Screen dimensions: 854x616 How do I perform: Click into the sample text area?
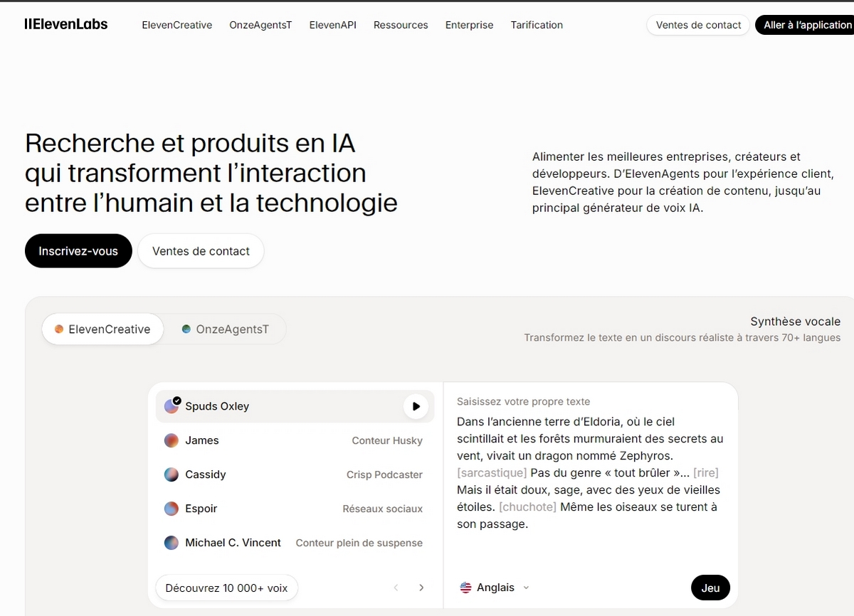pos(589,472)
